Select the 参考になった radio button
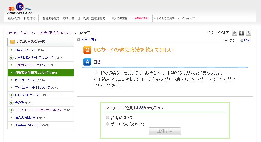261x142 pixels. (x=108, y=118)
